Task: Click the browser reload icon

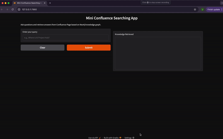Action: coord(13,9)
